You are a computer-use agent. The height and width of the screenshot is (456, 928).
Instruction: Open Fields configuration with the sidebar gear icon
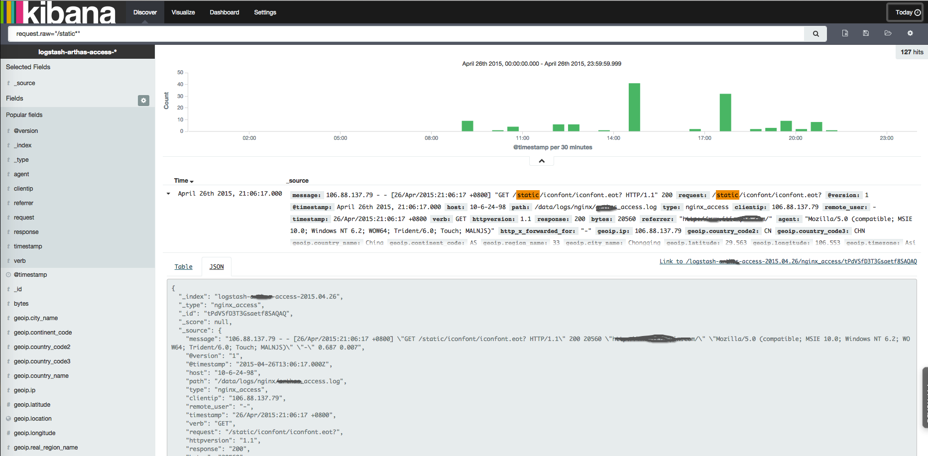tap(143, 101)
